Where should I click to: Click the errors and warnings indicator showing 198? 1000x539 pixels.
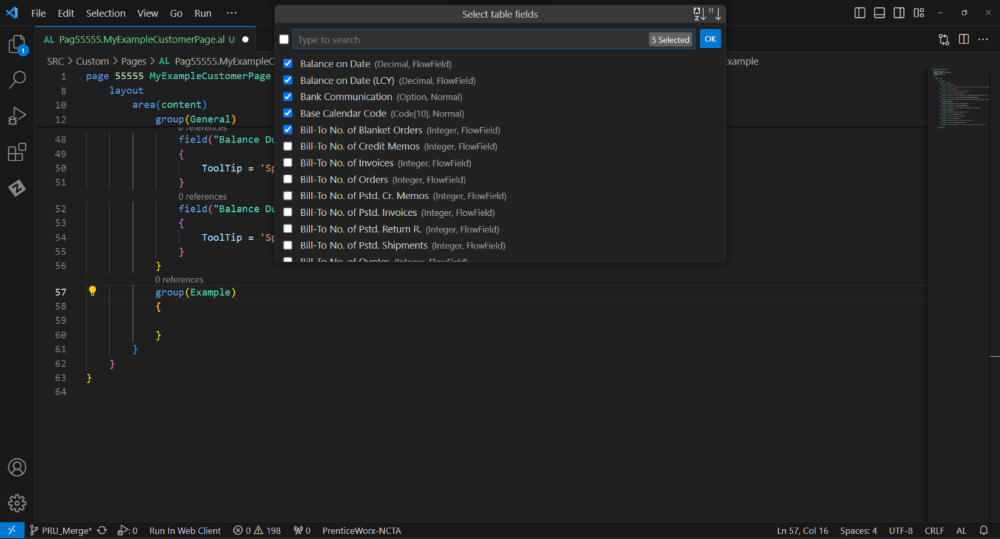pos(257,530)
